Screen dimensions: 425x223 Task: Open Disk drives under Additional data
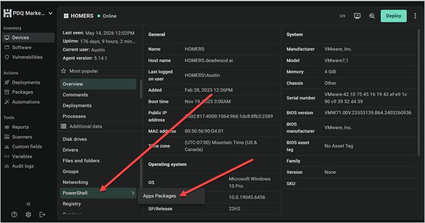click(x=75, y=139)
